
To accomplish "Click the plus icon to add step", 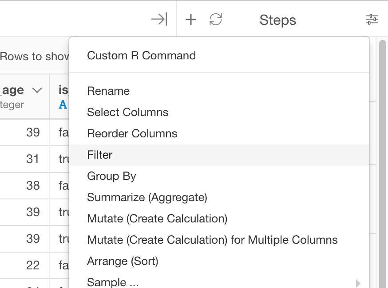I will pyautogui.click(x=191, y=19).
